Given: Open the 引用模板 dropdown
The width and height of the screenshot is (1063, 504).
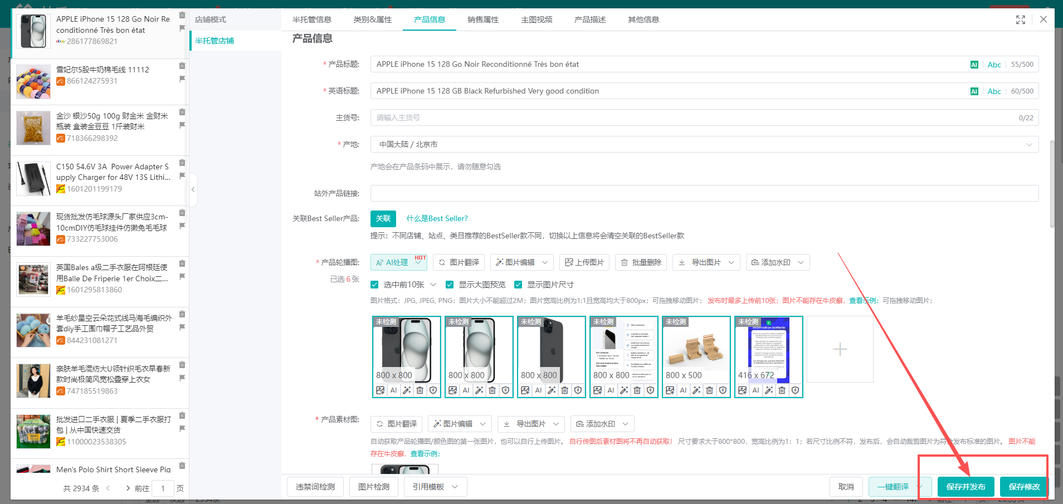Looking at the screenshot, I should 436,487.
